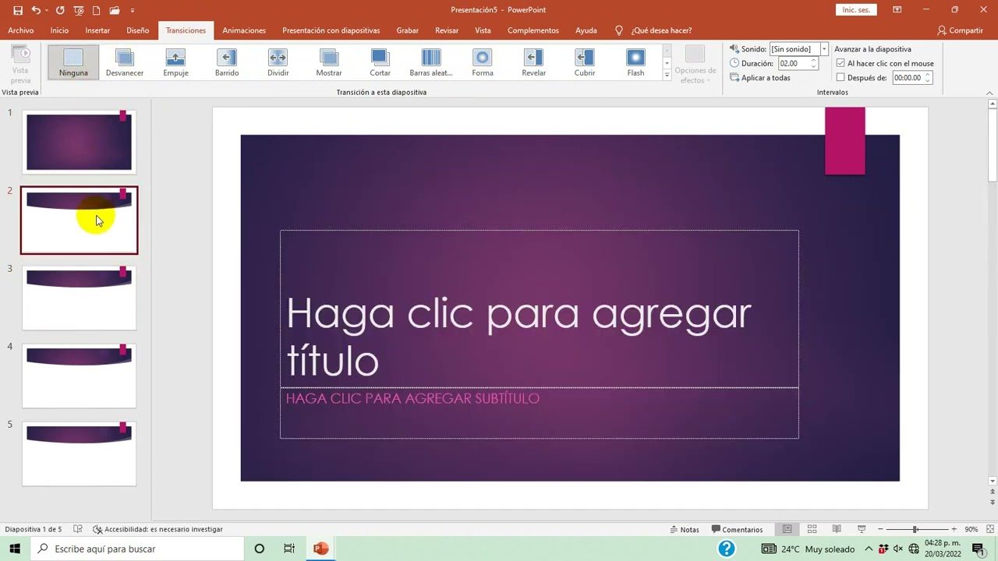Fit slide to current window
Image resolution: width=998 pixels, height=561 pixels.
[x=989, y=529]
